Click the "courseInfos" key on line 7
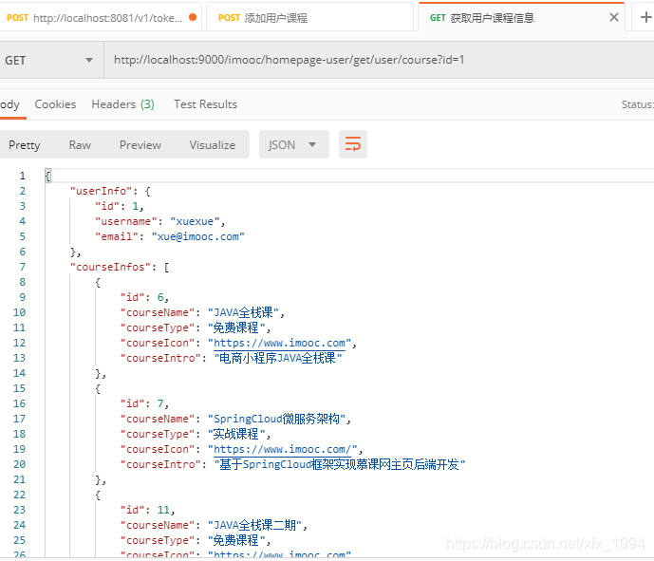The height and width of the screenshot is (561, 654). click(x=110, y=267)
